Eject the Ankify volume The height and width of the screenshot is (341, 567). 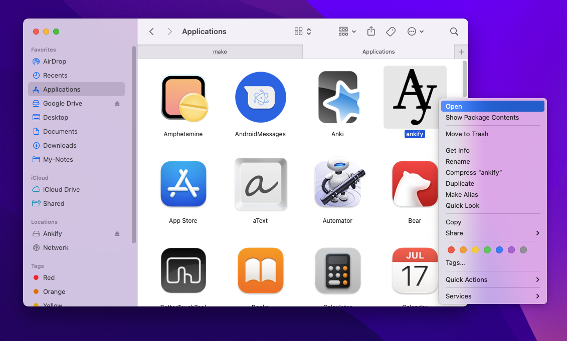pyautogui.click(x=117, y=234)
